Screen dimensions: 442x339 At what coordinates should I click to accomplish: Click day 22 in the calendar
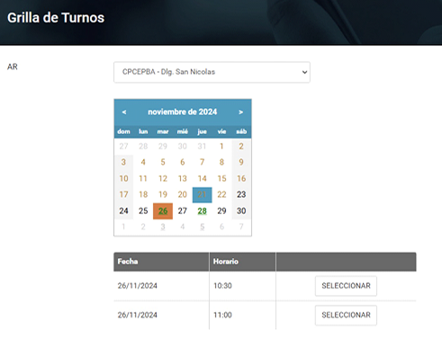point(221,195)
